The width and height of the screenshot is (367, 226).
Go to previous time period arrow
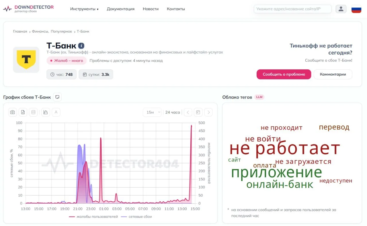(188, 112)
